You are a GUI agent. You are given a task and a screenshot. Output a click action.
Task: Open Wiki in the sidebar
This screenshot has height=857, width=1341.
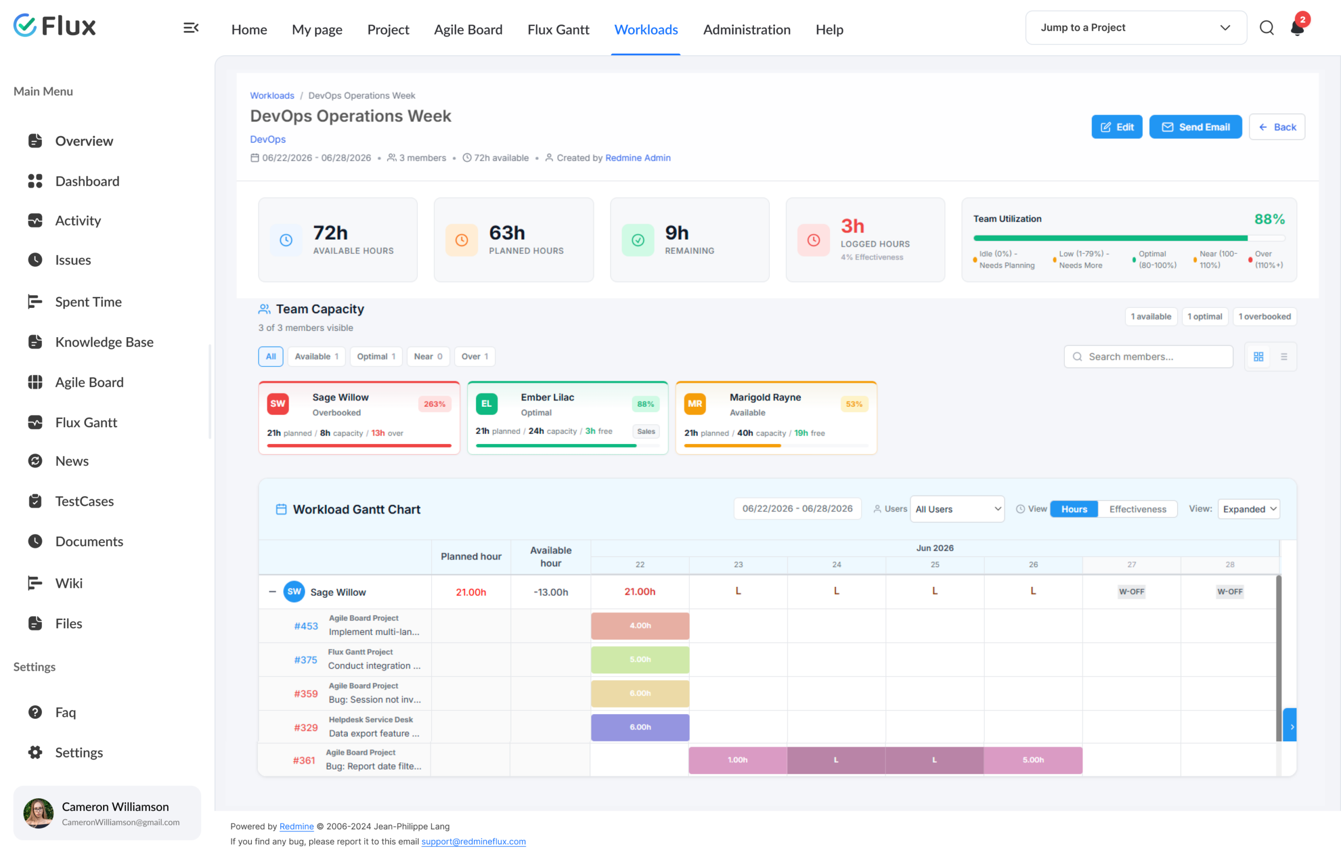point(69,583)
